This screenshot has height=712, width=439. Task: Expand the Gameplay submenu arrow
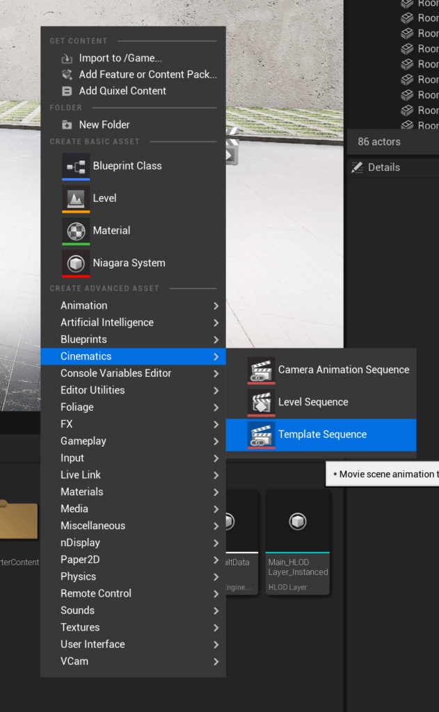point(216,442)
